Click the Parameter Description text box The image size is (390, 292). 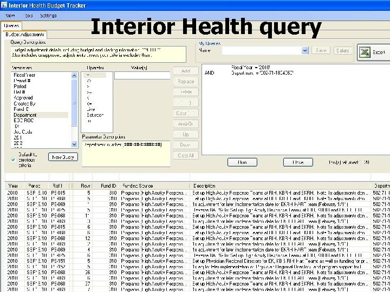tap(126, 154)
